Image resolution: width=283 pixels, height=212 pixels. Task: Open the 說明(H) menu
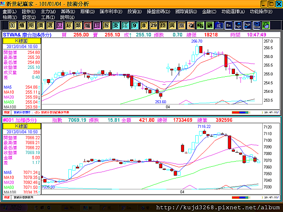67,17
